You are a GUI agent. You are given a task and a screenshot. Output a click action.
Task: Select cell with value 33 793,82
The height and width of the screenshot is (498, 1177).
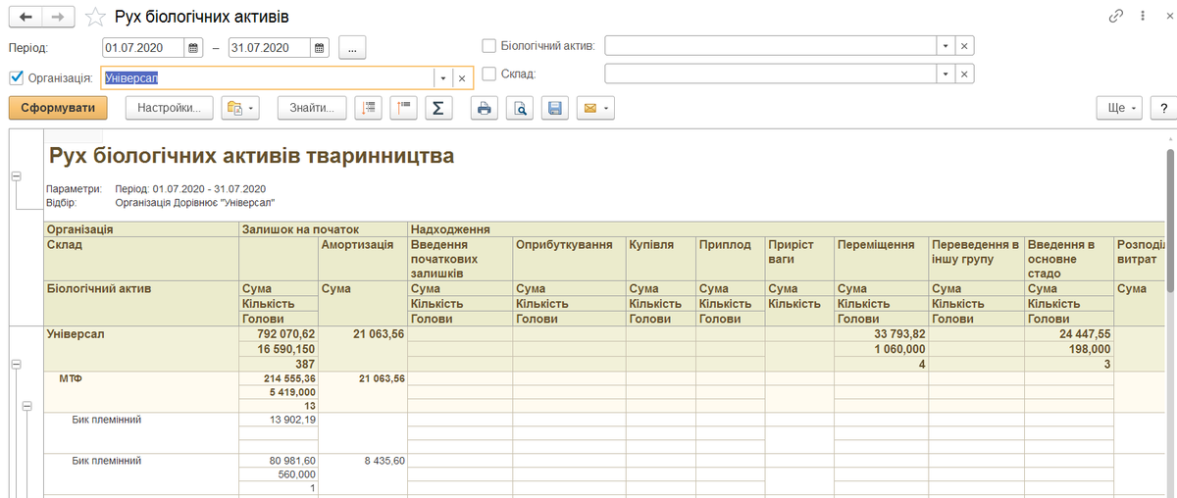[x=881, y=333]
